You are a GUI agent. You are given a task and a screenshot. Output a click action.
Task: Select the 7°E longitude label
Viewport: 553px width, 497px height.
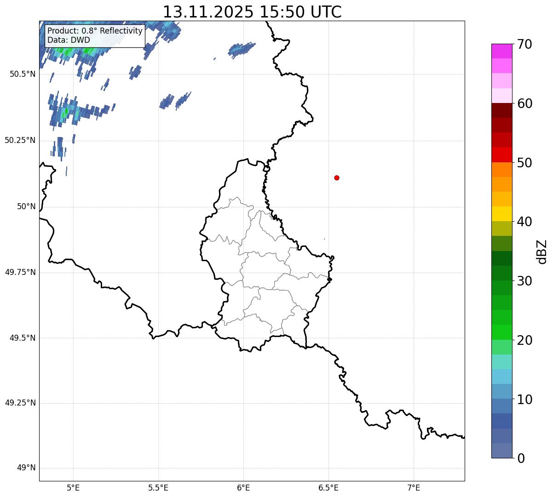click(x=414, y=487)
